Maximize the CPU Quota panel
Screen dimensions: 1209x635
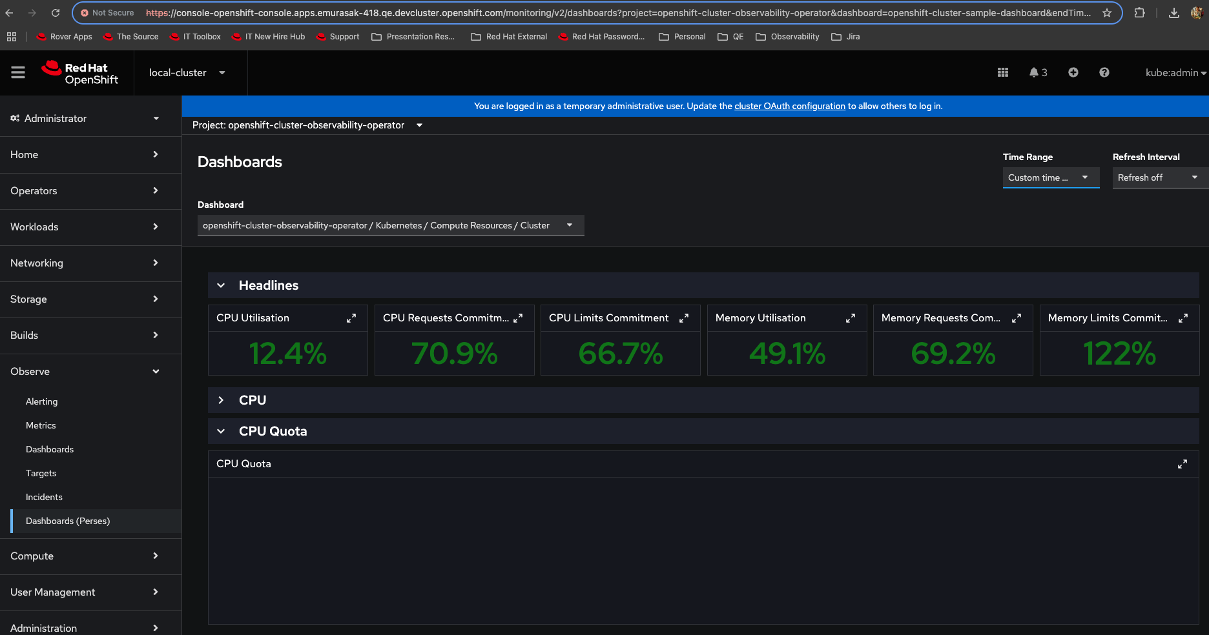pos(1182,464)
